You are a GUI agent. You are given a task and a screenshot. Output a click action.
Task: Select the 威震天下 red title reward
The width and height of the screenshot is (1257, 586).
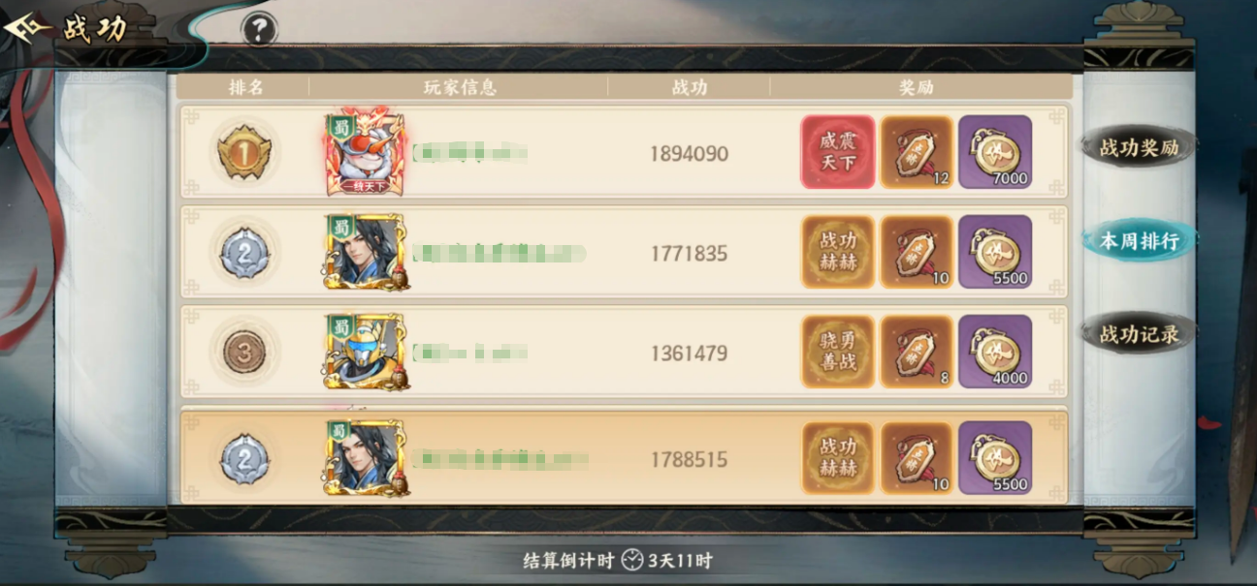point(838,152)
